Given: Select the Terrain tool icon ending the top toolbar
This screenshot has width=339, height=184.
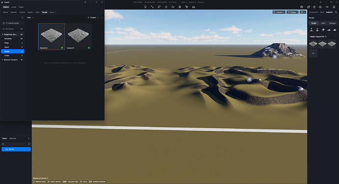Looking at the screenshot, I should click(x=194, y=7).
